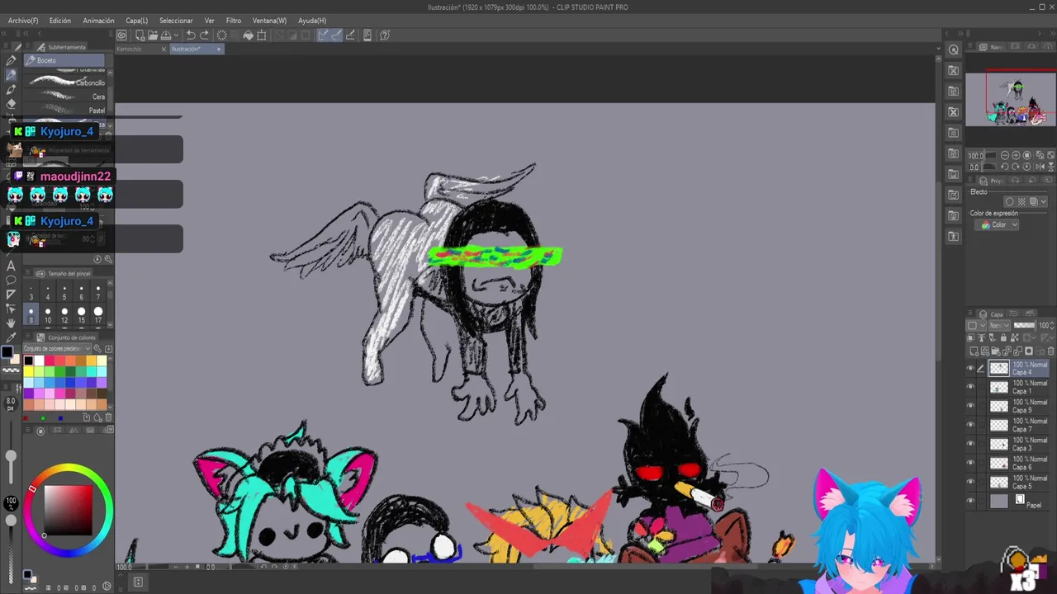Open the Archivo menu
The width and height of the screenshot is (1057, 594).
point(23,21)
